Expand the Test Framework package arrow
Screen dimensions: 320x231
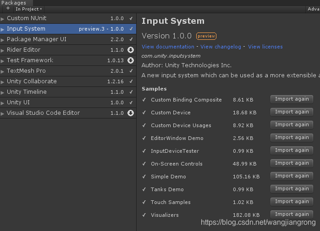2,61
